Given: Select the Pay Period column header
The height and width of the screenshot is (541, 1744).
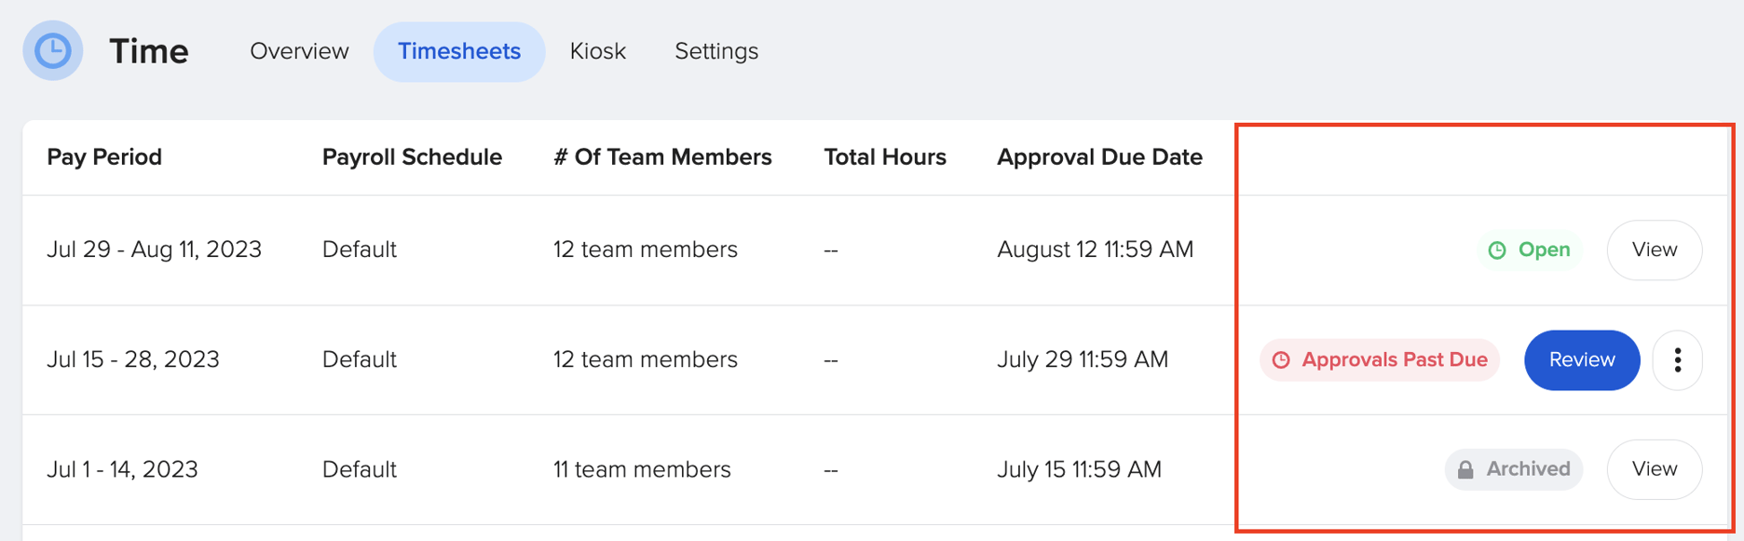Looking at the screenshot, I should [103, 156].
